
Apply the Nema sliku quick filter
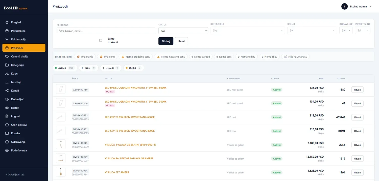coord(270,57)
